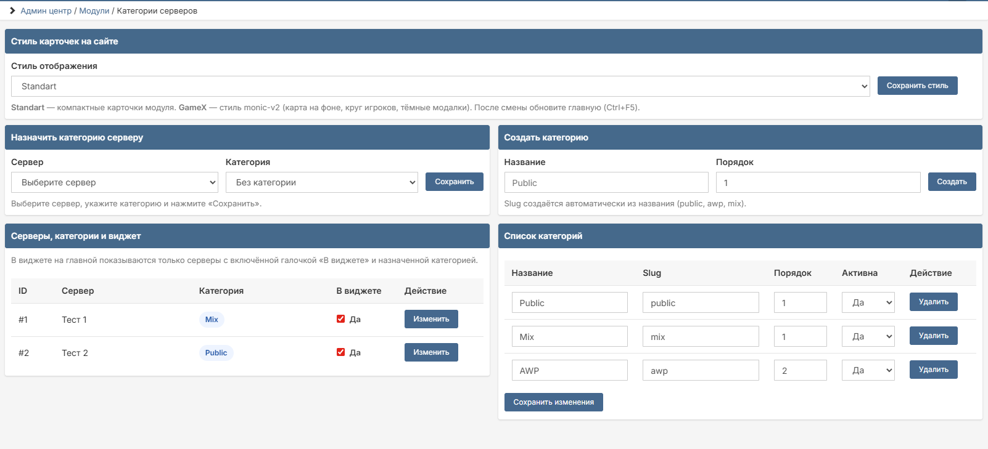Edit the public slug field
This screenshot has height=449, width=988.
pyautogui.click(x=701, y=302)
